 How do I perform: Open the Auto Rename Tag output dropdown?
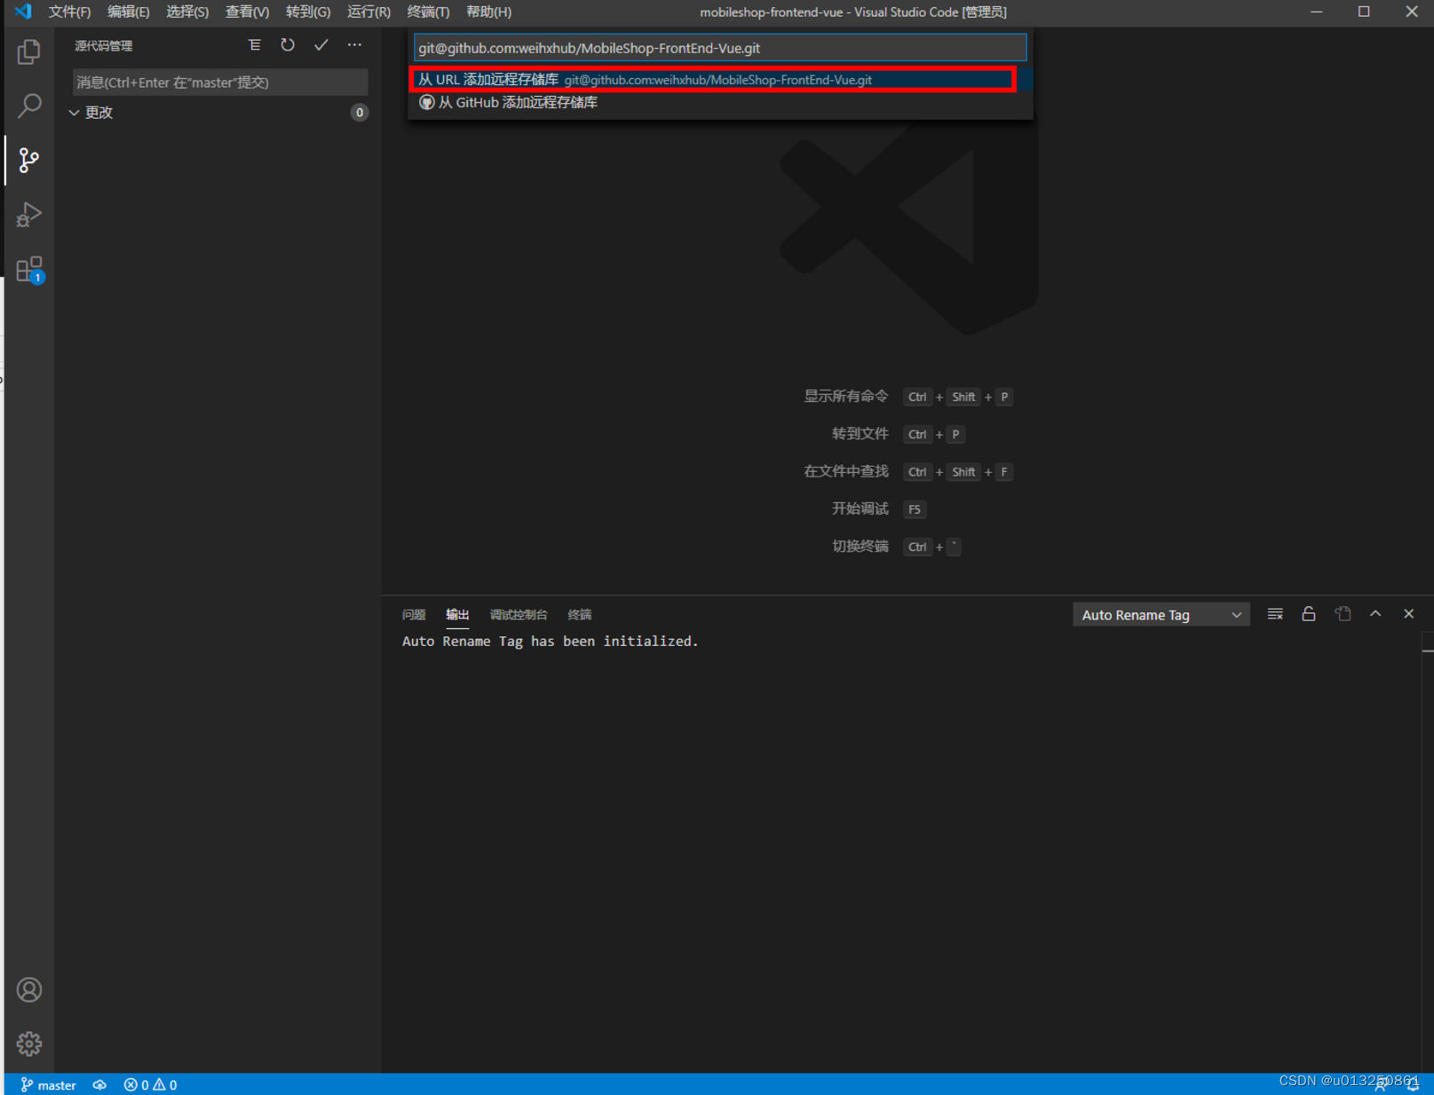point(1161,615)
